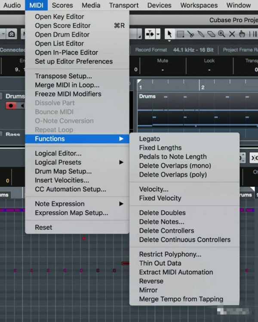Choose Open In-Place Editor
Screen dimensions: 258x322
tap(77, 52)
